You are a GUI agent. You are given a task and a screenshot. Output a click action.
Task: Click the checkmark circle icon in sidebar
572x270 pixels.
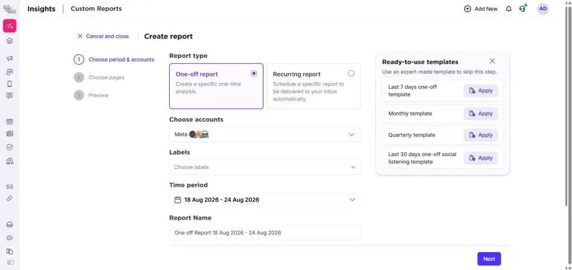tap(10, 147)
